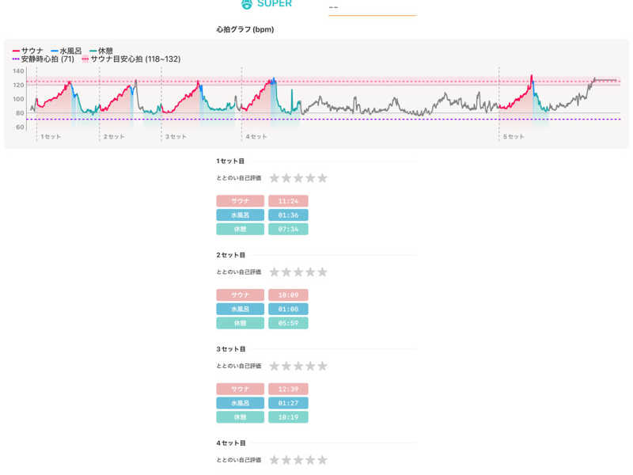Image resolution: width=633 pixels, height=475 pixels.
Task: Rate set 1 with the first star
Action: click(275, 178)
